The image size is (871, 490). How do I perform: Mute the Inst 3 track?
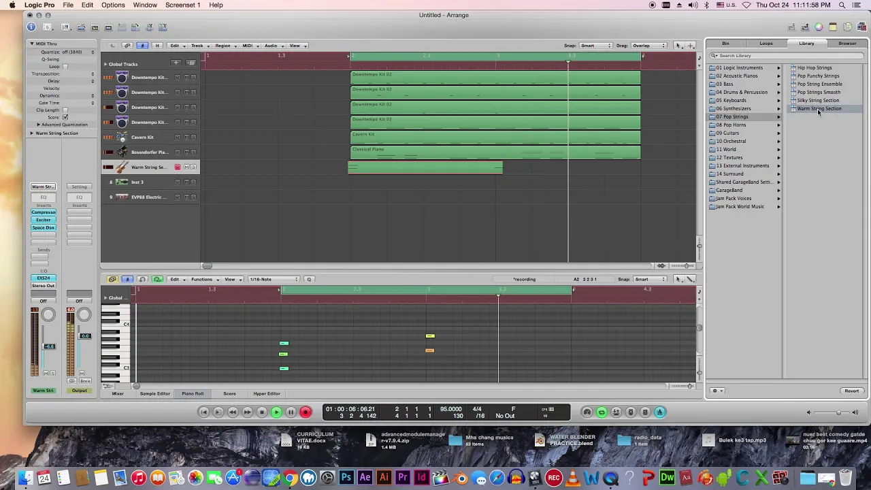click(x=186, y=182)
